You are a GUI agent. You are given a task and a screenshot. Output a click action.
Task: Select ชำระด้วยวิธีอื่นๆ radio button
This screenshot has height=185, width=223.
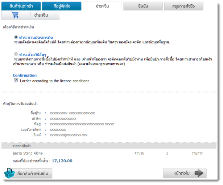click(16, 54)
